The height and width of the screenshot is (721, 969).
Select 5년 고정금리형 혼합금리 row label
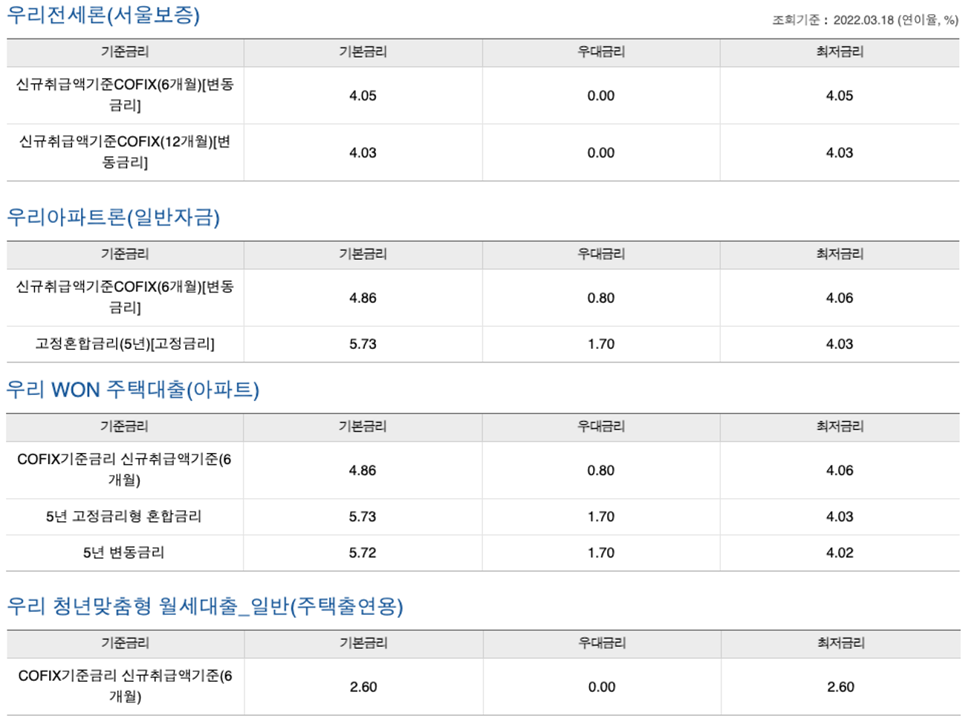pyautogui.click(x=124, y=516)
